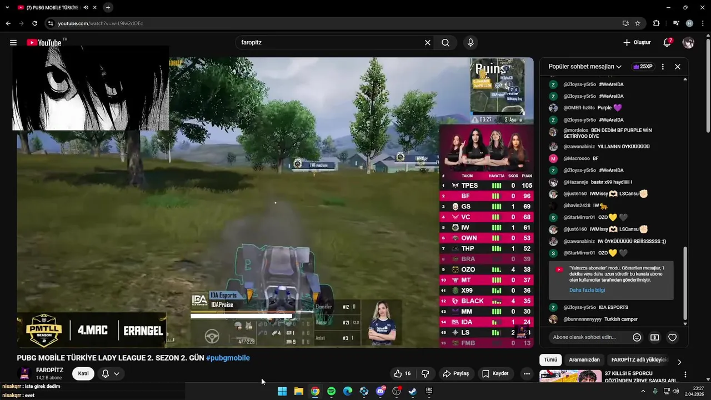Save video with Kaydet button

click(x=495, y=374)
